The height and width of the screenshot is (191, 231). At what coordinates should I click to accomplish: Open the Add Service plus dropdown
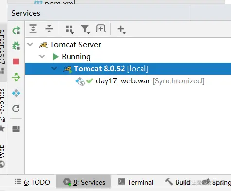[121, 30]
